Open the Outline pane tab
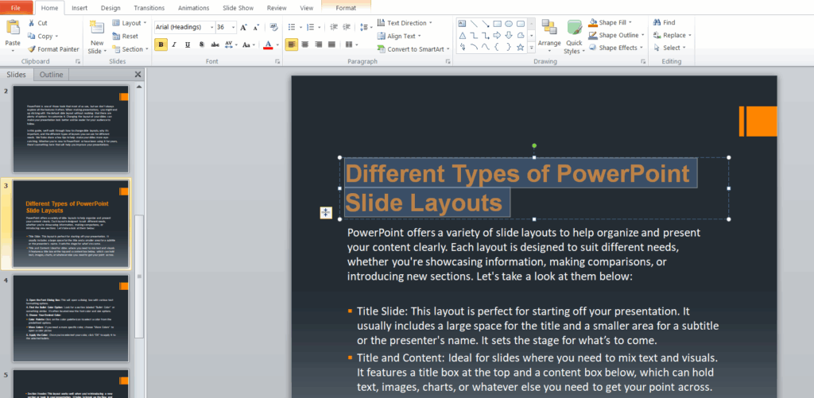Viewport: 814px width, 398px height. click(51, 75)
